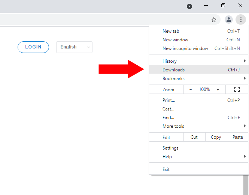The width and height of the screenshot is (249, 195).
Task: Open the Chrome profile avatar icon
Action: [228, 20]
